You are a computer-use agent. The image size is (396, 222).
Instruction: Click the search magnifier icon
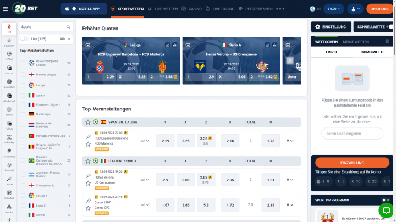[x=68, y=27]
